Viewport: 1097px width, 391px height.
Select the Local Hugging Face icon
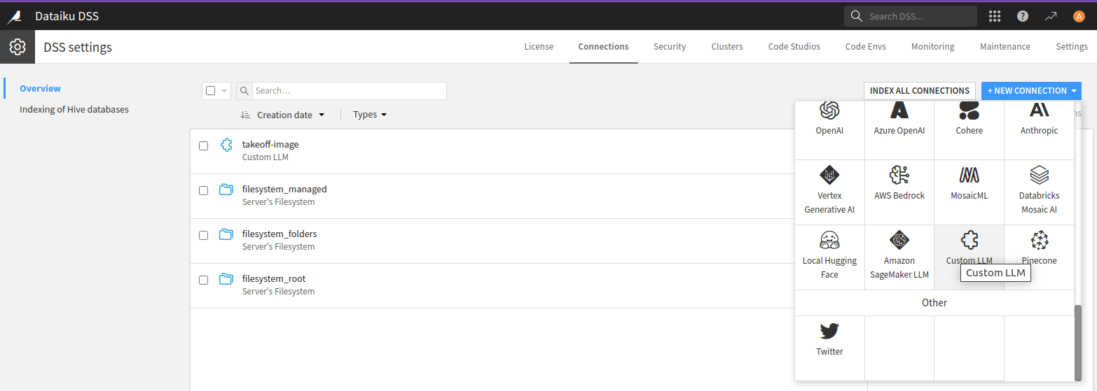(829, 241)
